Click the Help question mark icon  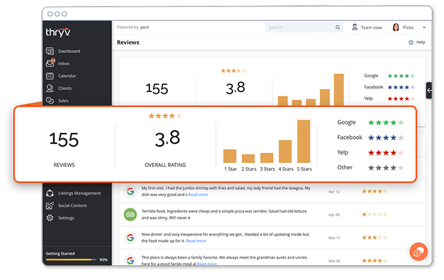[411, 43]
